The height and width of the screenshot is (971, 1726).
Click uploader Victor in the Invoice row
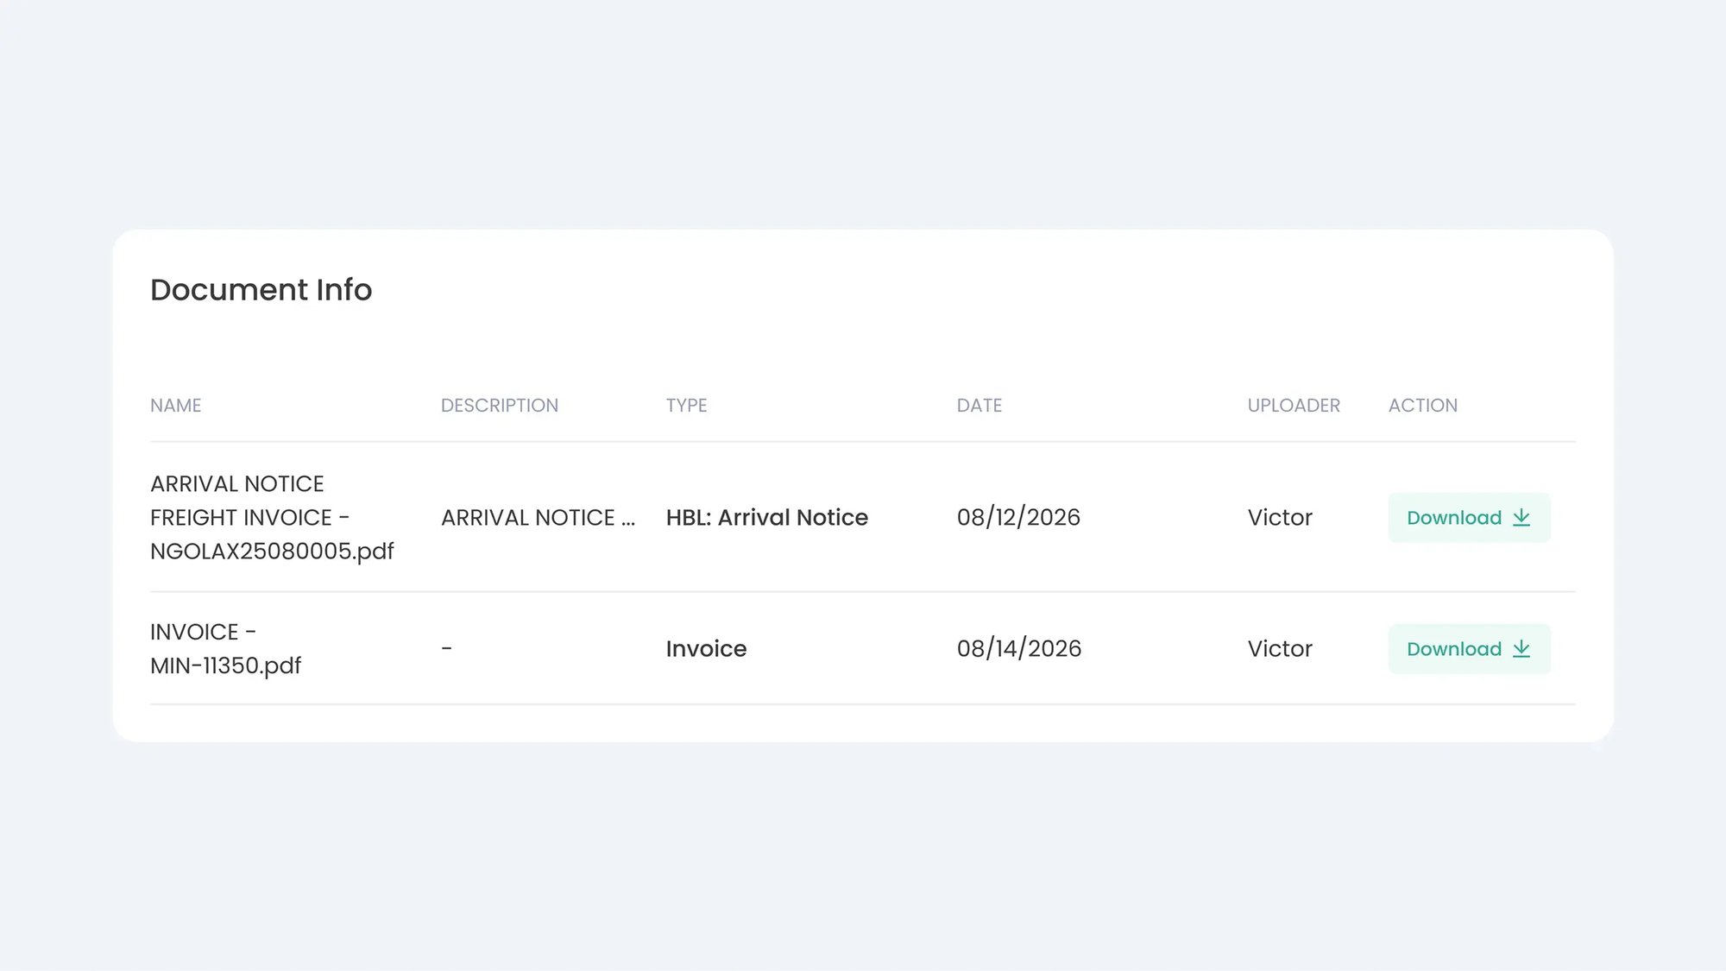(x=1279, y=649)
